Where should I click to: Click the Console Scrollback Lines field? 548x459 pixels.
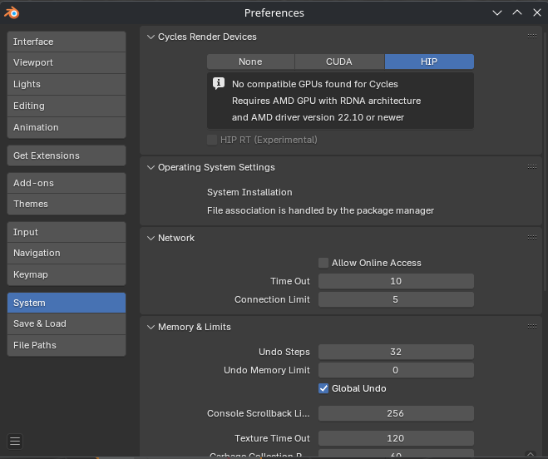click(x=396, y=413)
